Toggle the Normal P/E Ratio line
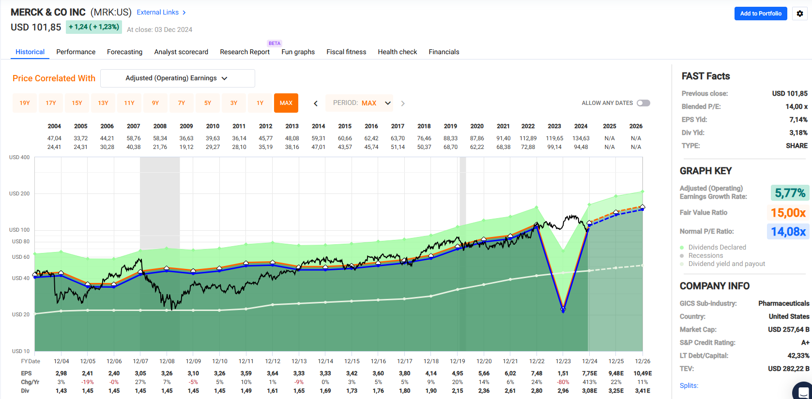Screen dimensions: 812x399 (788, 232)
